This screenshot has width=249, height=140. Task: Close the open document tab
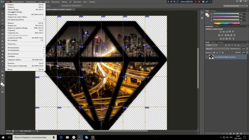point(74,9)
